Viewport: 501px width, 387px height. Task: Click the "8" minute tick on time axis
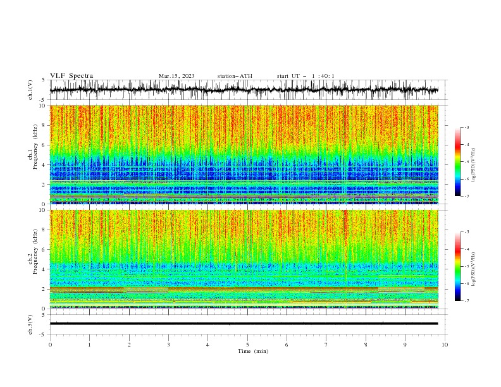click(366, 345)
